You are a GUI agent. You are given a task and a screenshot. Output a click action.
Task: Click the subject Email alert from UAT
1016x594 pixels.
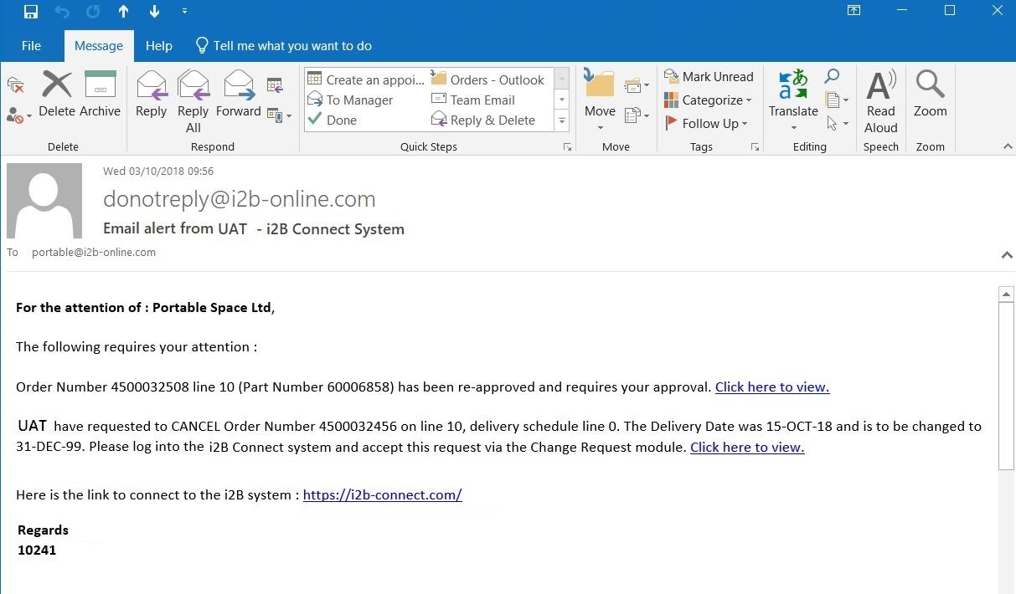[254, 228]
